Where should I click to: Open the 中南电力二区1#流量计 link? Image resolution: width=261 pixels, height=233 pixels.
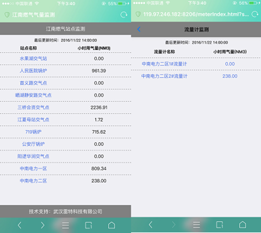(164, 64)
